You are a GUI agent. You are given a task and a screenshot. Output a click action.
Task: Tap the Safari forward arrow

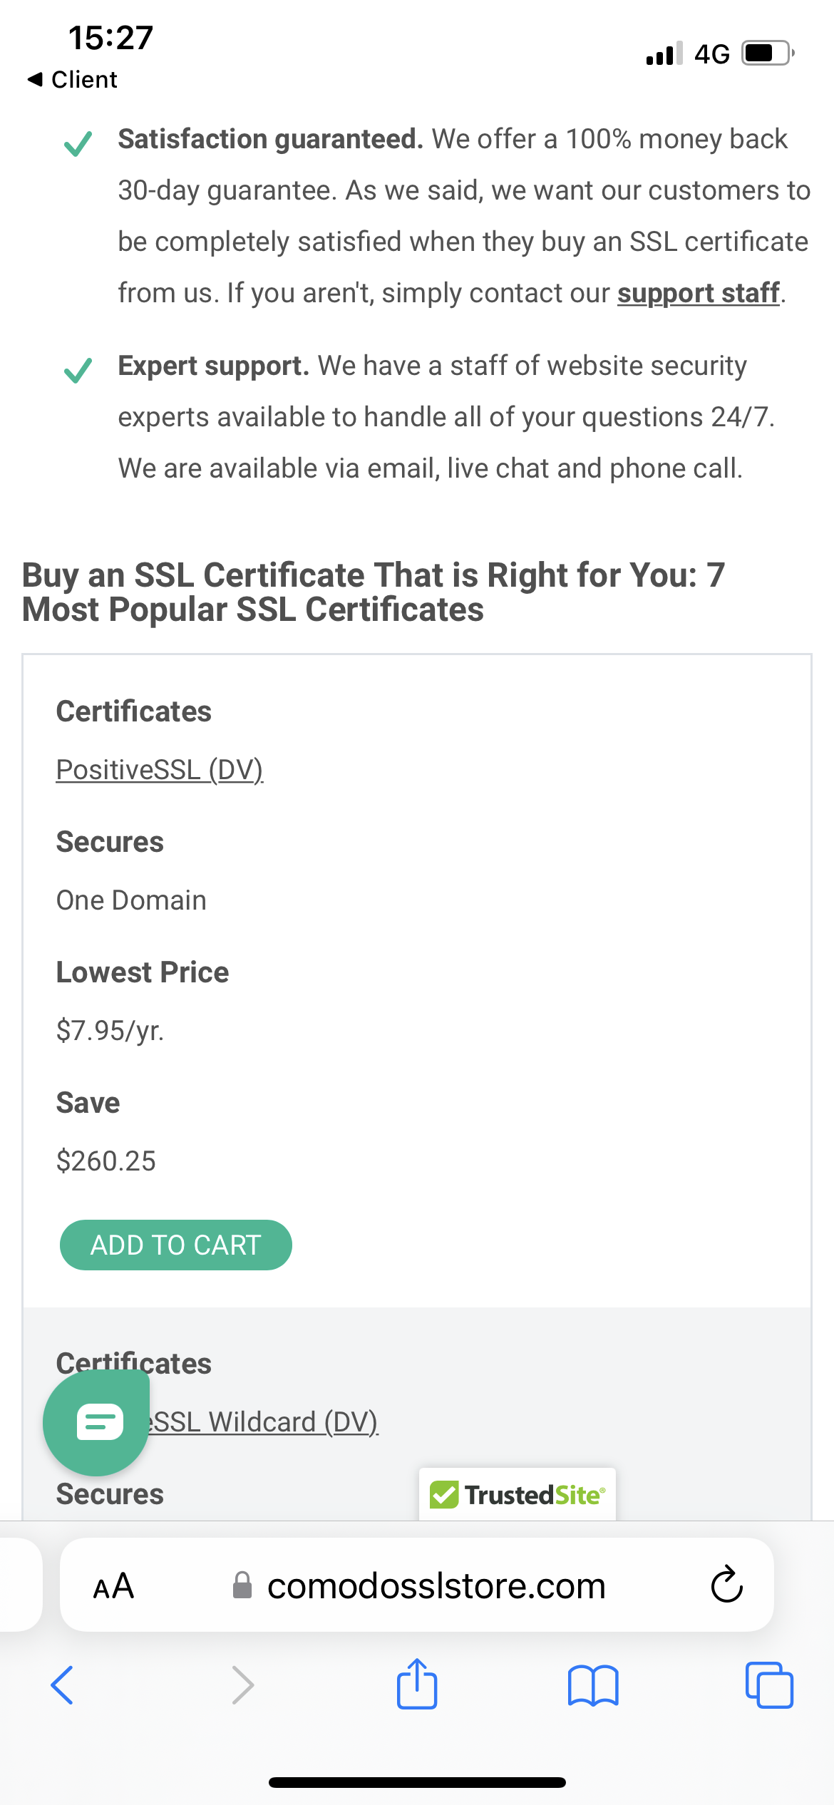click(x=242, y=1685)
